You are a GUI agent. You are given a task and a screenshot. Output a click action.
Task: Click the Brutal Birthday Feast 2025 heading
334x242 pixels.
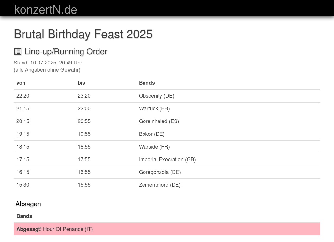(83, 34)
